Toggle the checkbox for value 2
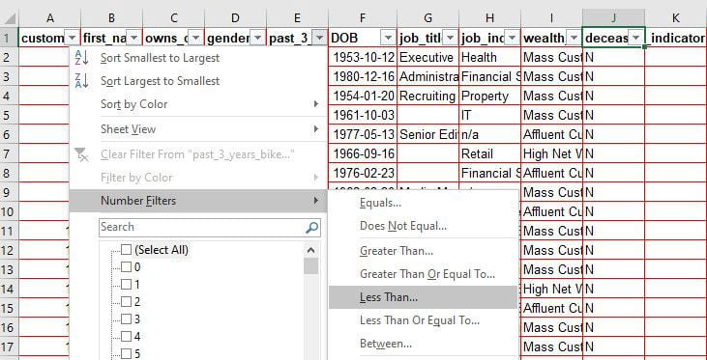This screenshot has height=360, width=707. click(127, 301)
